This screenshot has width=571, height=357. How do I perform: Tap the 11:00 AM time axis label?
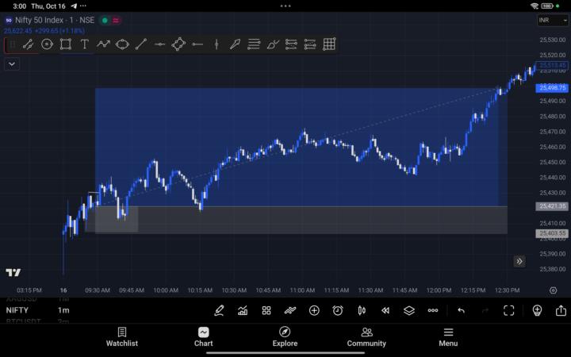pos(302,290)
